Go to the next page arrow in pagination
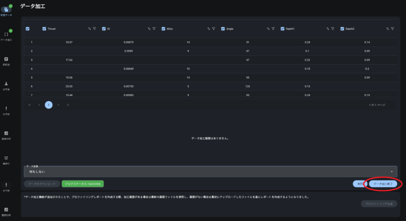Image resolution: width=406 pixels, height=221 pixels. (58, 105)
